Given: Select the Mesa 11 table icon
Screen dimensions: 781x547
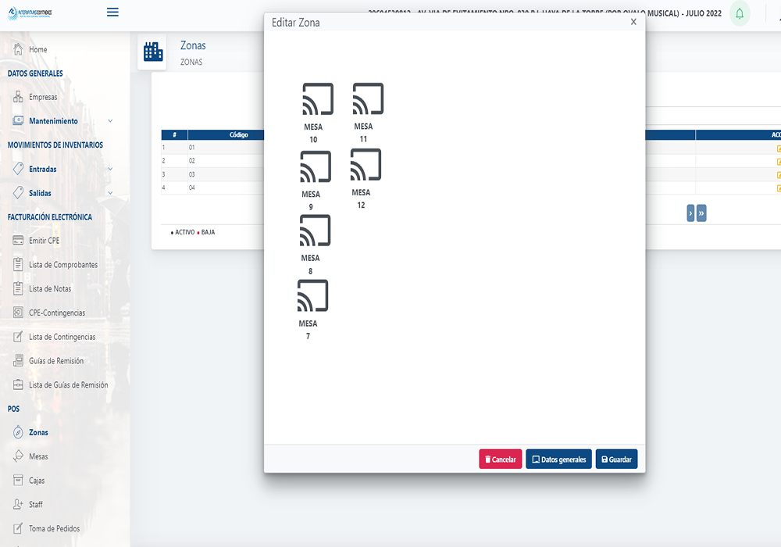Looking at the screenshot, I should [367, 99].
